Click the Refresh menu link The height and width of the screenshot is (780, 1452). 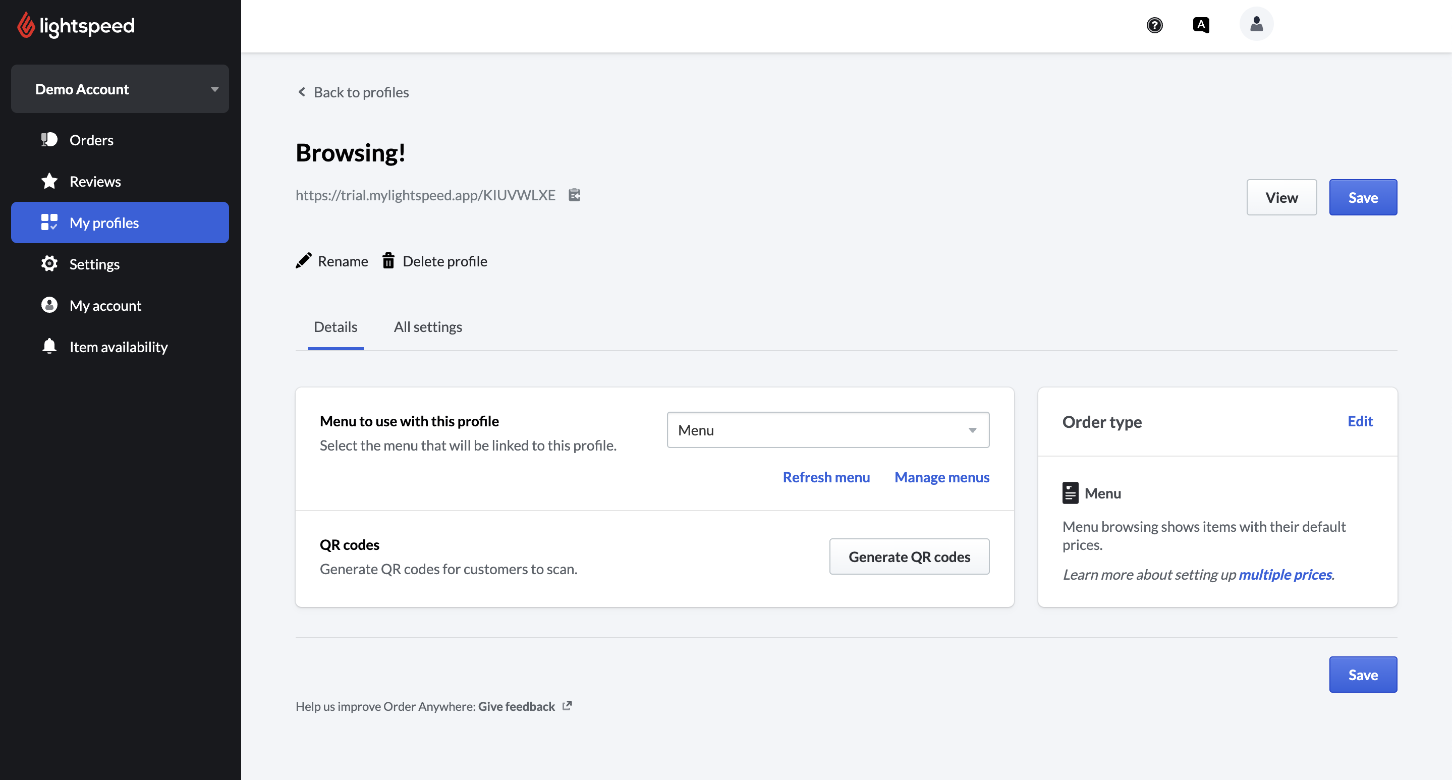(x=826, y=477)
